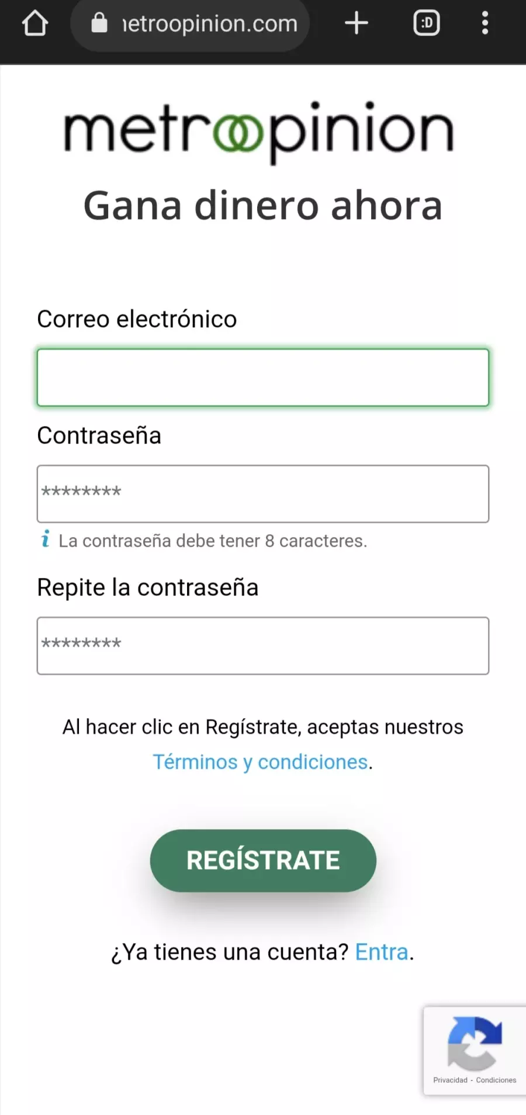The height and width of the screenshot is (1115, 526).
Task: Open Términos y condiciones link
Action: [261, 762]
